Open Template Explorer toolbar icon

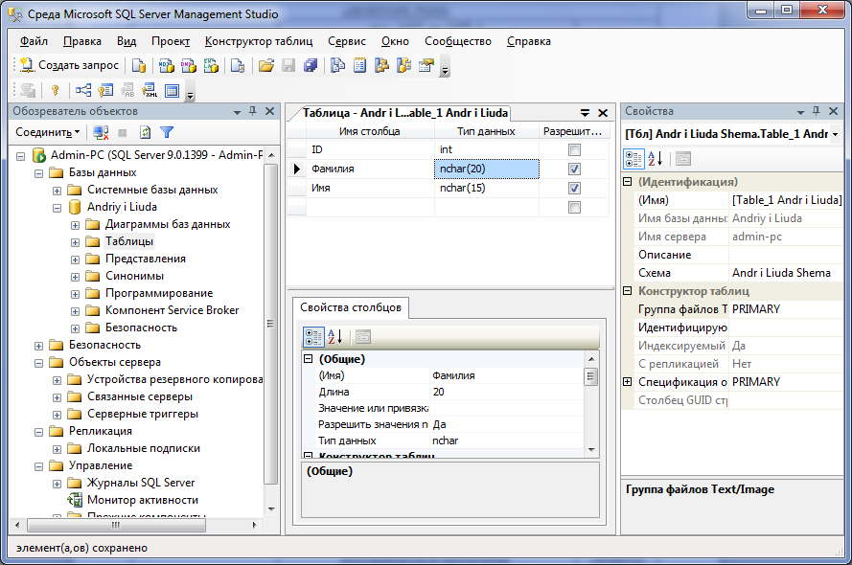click(x=404, y=66)
